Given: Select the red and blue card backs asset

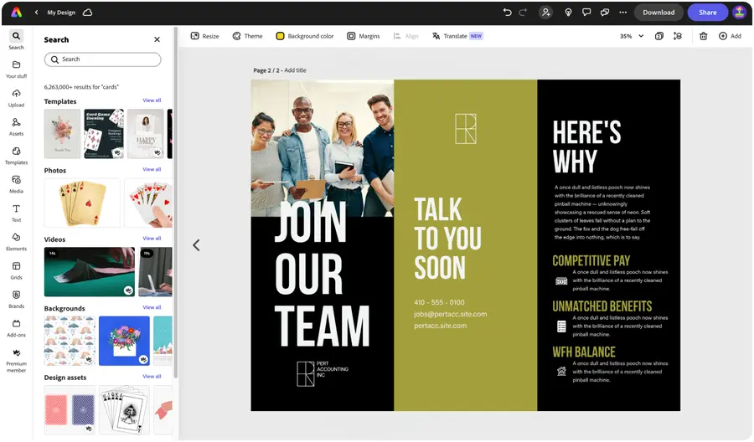Looking at the screenshot, I should click(70, 410).
